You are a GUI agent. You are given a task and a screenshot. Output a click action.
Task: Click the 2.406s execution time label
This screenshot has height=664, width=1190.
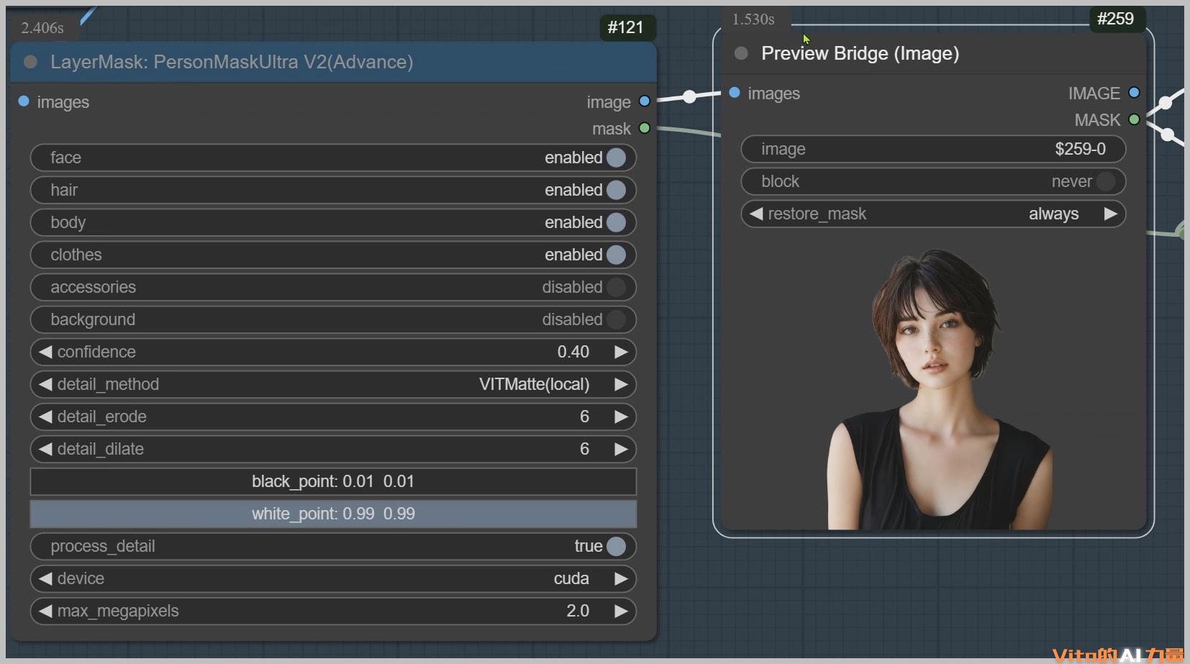(42, 28)
